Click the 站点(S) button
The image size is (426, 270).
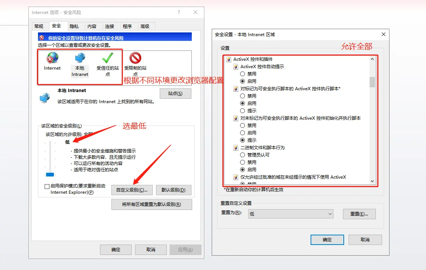point(175,94)
